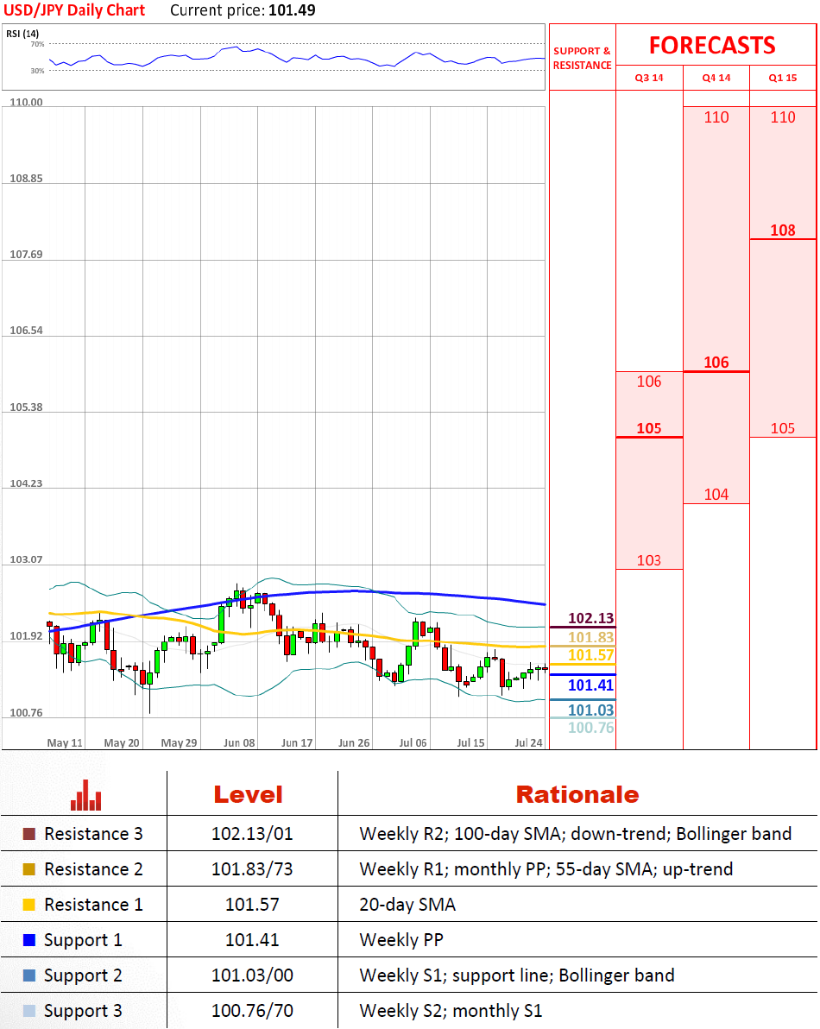Select the 100.76 support level label
Image resolution: width=820 pixels, height=1029 pixels.
coord(590,728)
